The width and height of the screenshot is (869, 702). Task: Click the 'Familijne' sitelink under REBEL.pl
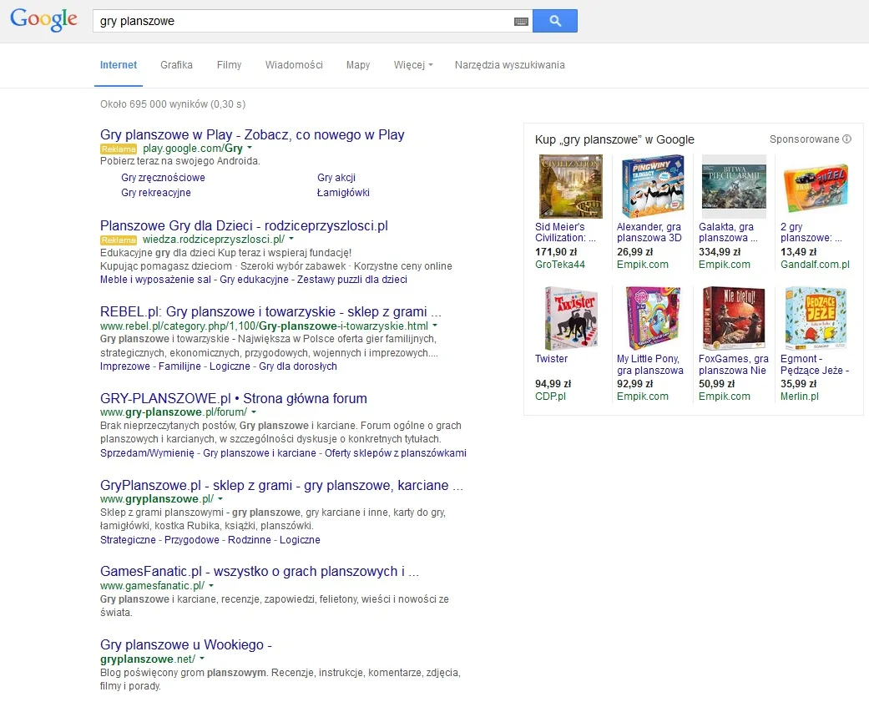[x=179, y=366]
